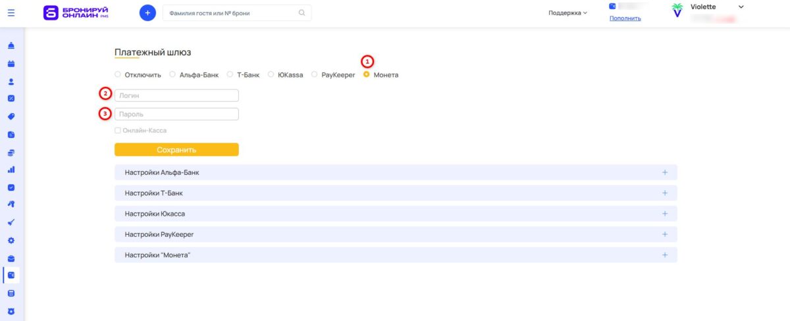Expand Настройки PayKeeper section
Image resolution: width=790 pixels, height=321 pixels.
coord(396,234)
